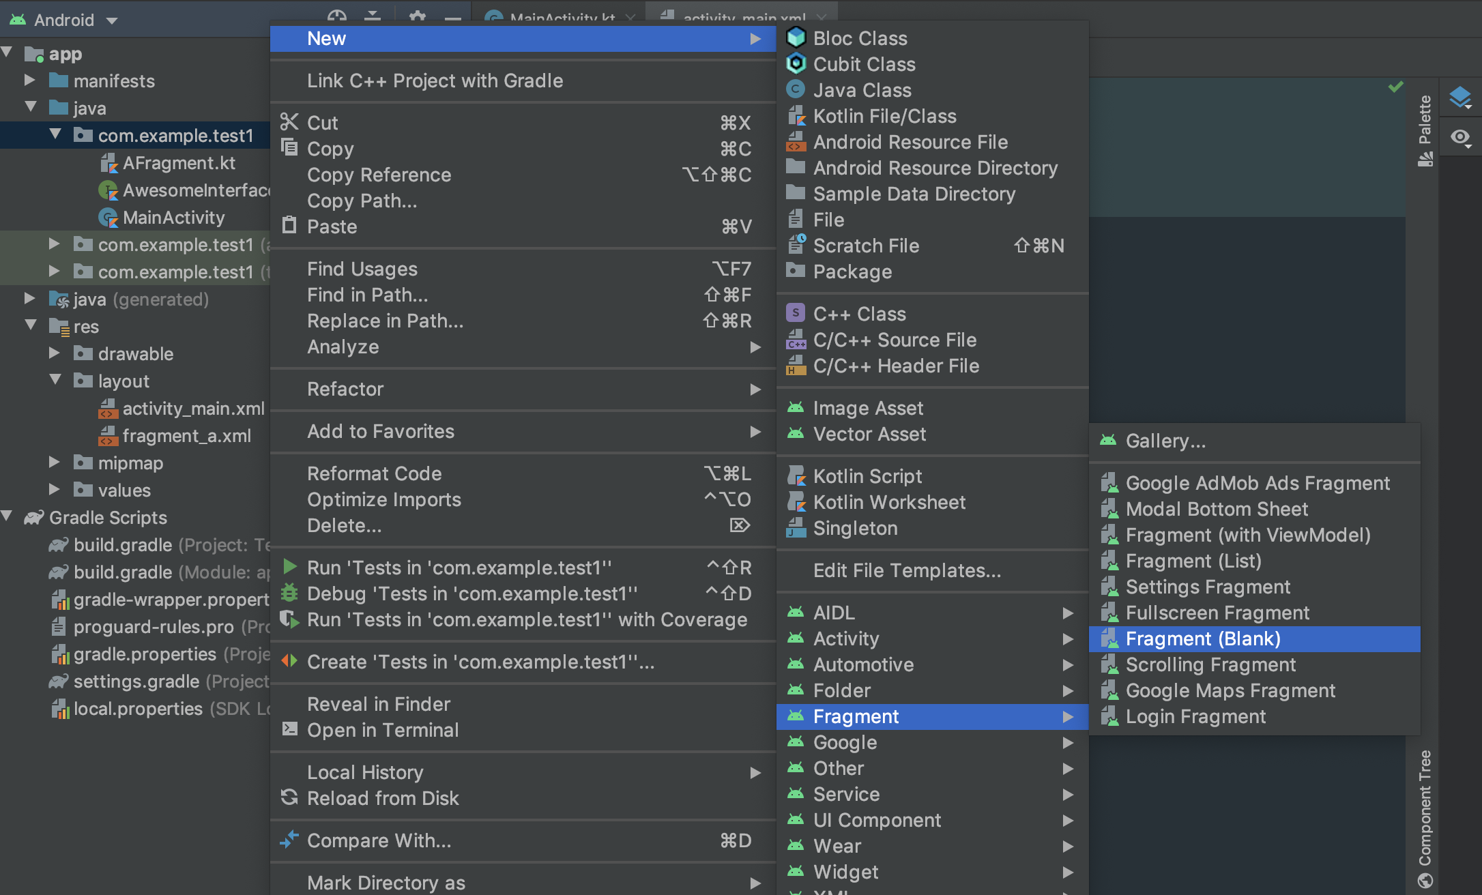Click Edit File Templates...
The height and width of the screenshot is (895, 1482).
[907, 570]
